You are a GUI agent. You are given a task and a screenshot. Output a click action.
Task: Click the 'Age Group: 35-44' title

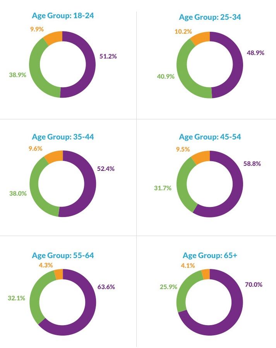click(63, 137)
